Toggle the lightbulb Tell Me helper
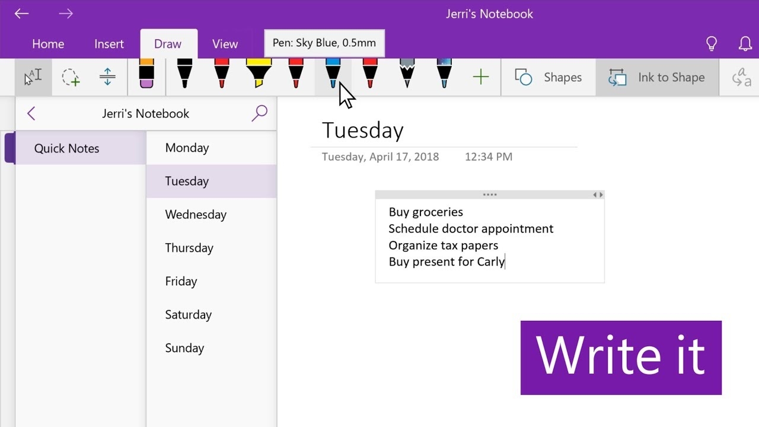The height and width of the screenshot is (427, 759). (712, 43)
